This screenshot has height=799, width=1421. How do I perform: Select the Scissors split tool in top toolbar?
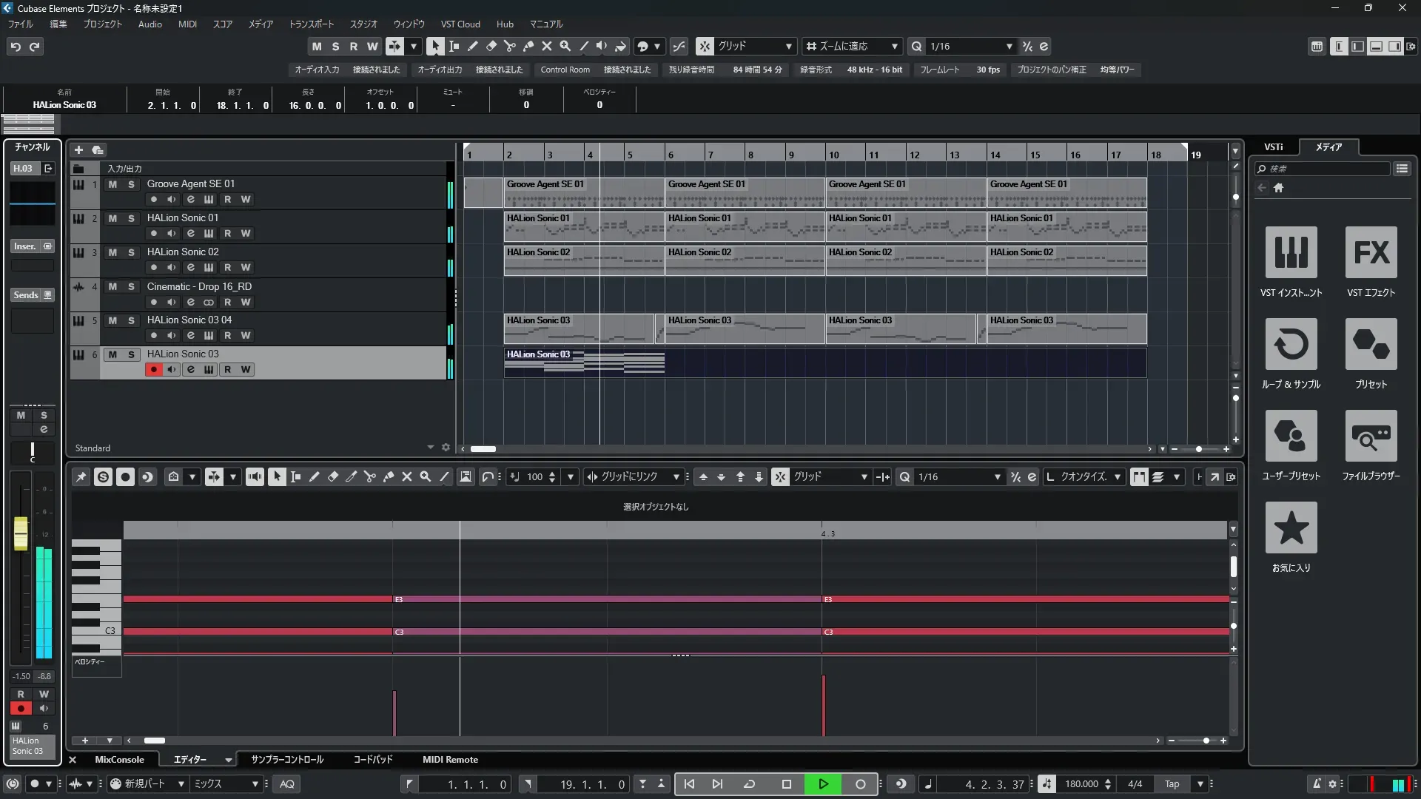pos(509,46)
